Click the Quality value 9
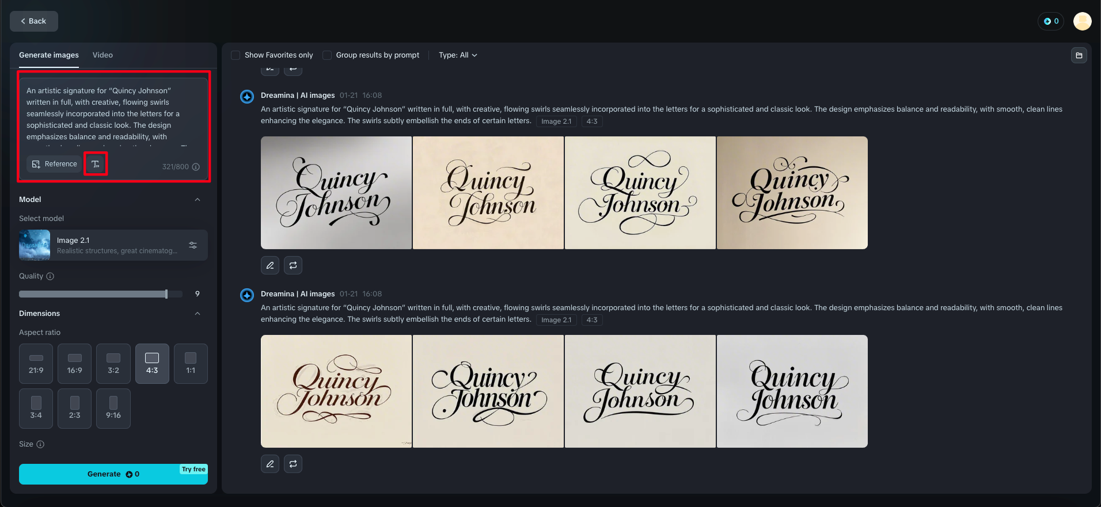 coord(198,294)
